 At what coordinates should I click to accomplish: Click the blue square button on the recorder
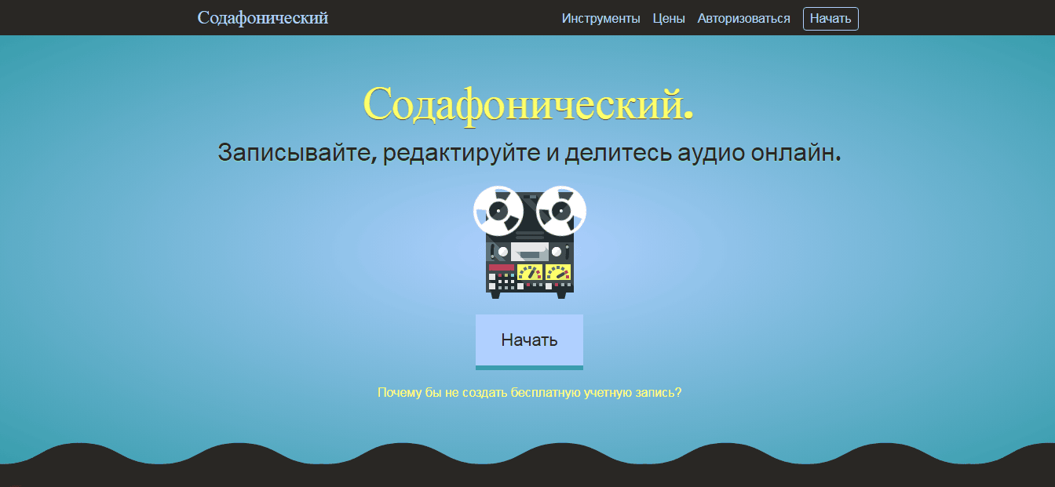pyautogui.click(x=512, y=274)
